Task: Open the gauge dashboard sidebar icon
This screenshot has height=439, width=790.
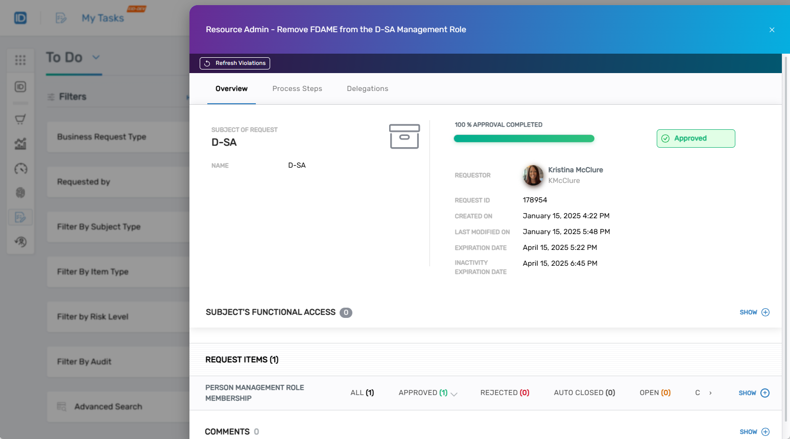Action: click(20, 169)
